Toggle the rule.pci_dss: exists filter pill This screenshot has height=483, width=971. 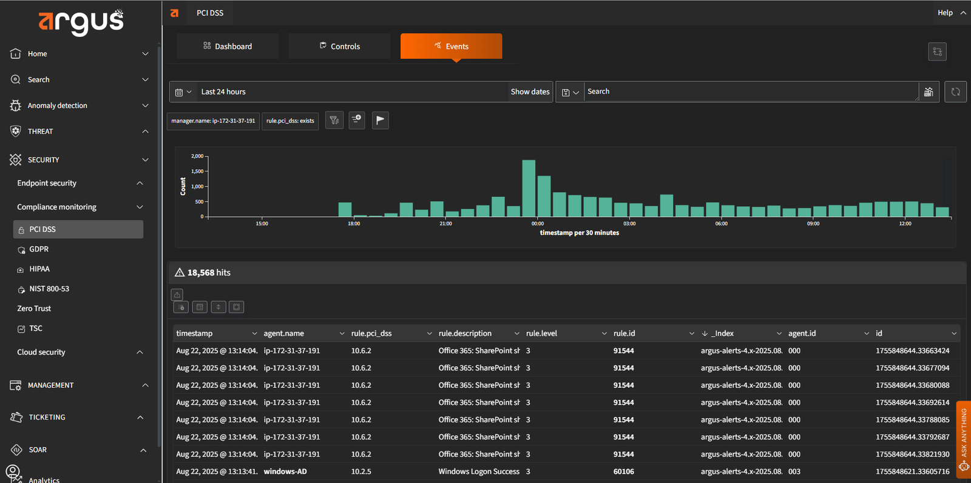pos(290,121)
